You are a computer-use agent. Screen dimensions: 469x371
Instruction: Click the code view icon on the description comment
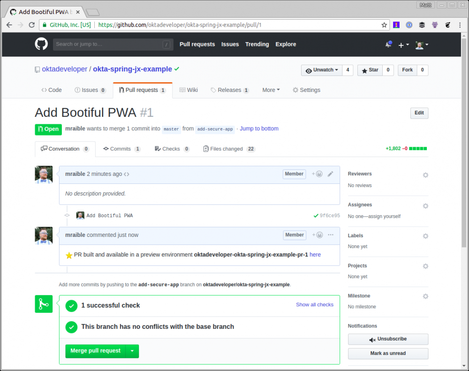coord(127,174)
